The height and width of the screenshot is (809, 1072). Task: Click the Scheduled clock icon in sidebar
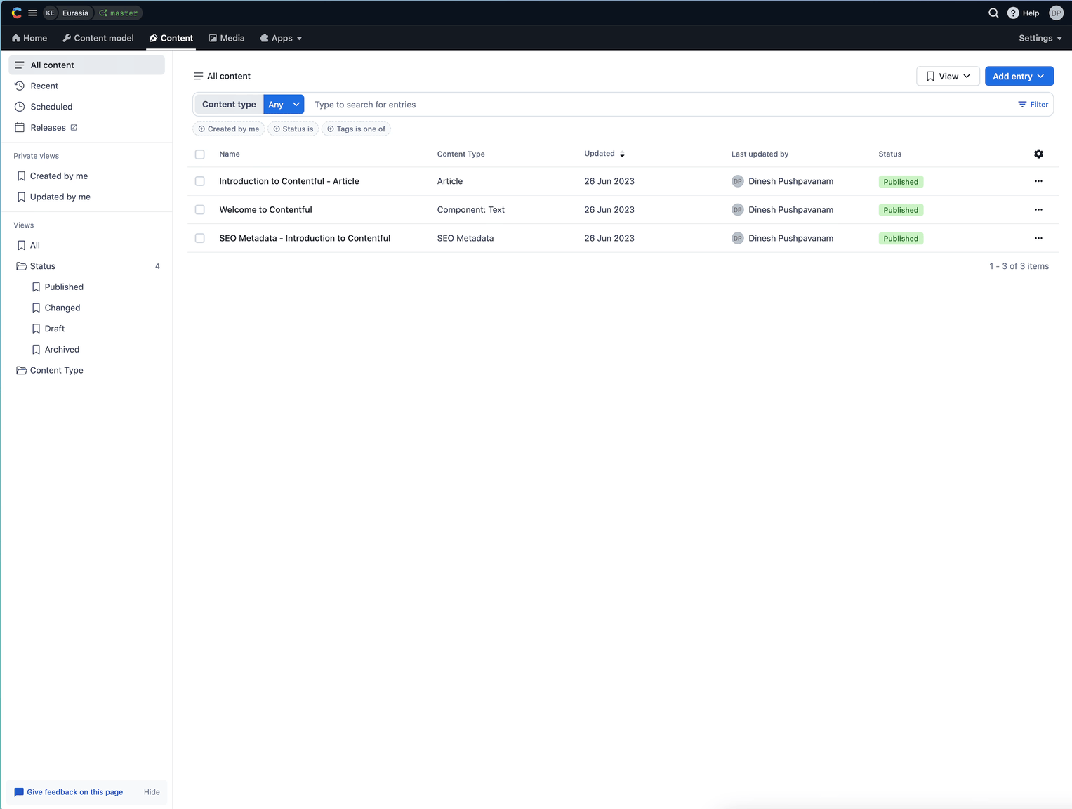(x=20, y=107)
